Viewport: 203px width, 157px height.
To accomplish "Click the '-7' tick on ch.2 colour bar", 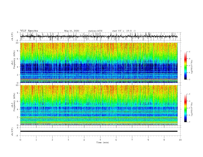I will coord(189,122).
